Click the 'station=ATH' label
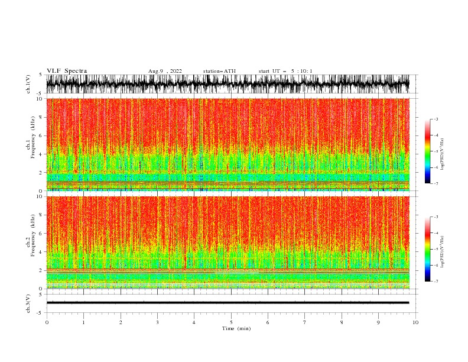This screenshot has width=468, height=362. [x=219, y=71]
